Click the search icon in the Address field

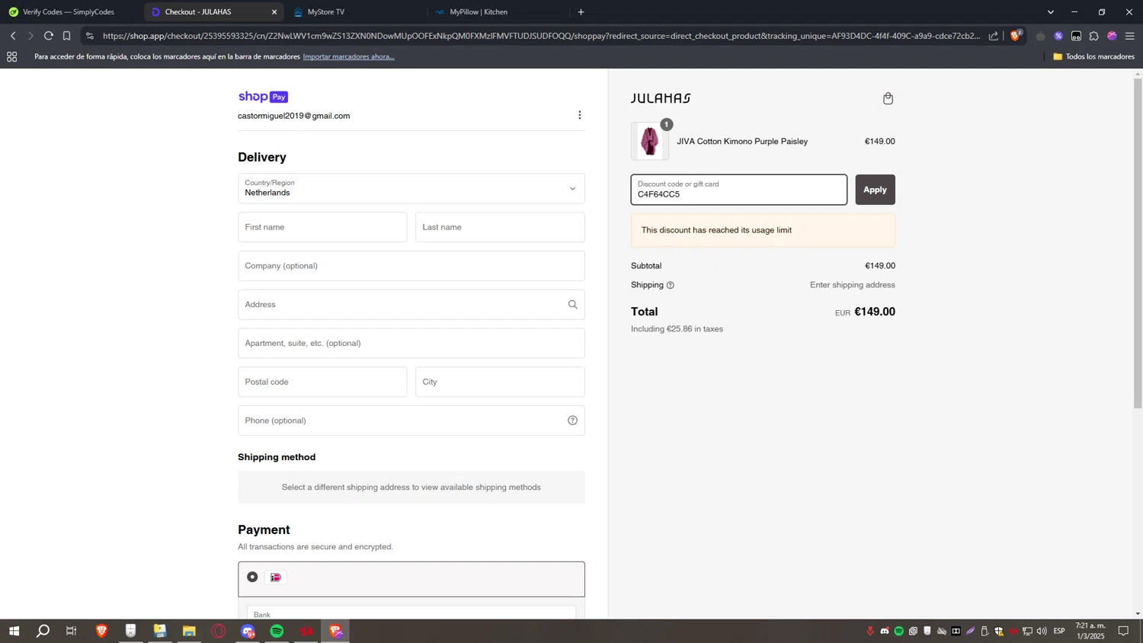pos(572,305)
